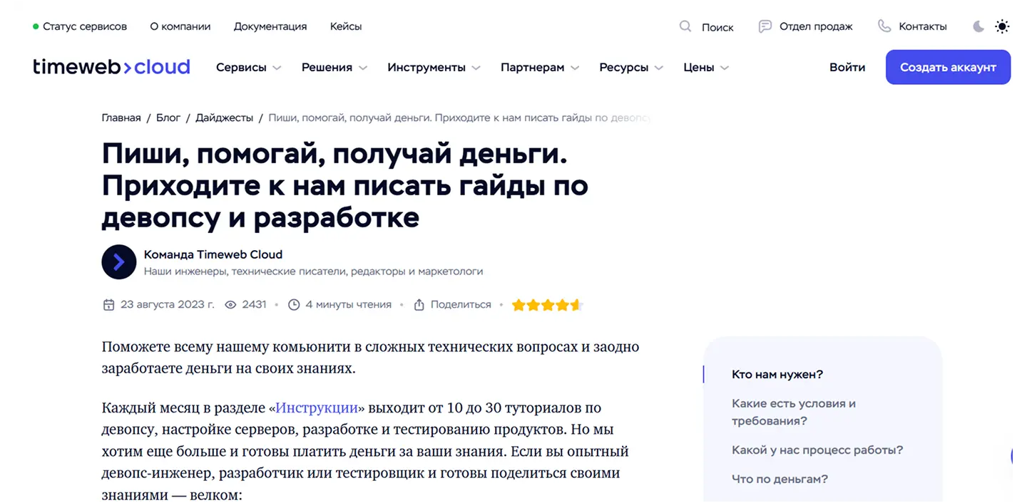Click the Timeweb Cloud team avatar

point(118,261)
